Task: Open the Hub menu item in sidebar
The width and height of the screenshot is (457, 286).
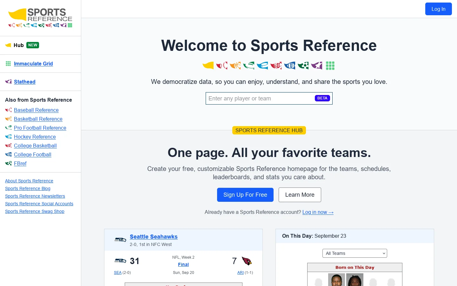Action: tap(19, 45)
